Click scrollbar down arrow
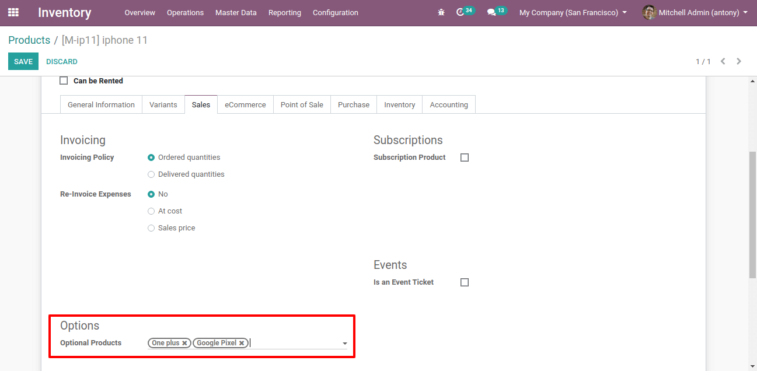Viewport: 757px width, 371px height. (752, 366)
